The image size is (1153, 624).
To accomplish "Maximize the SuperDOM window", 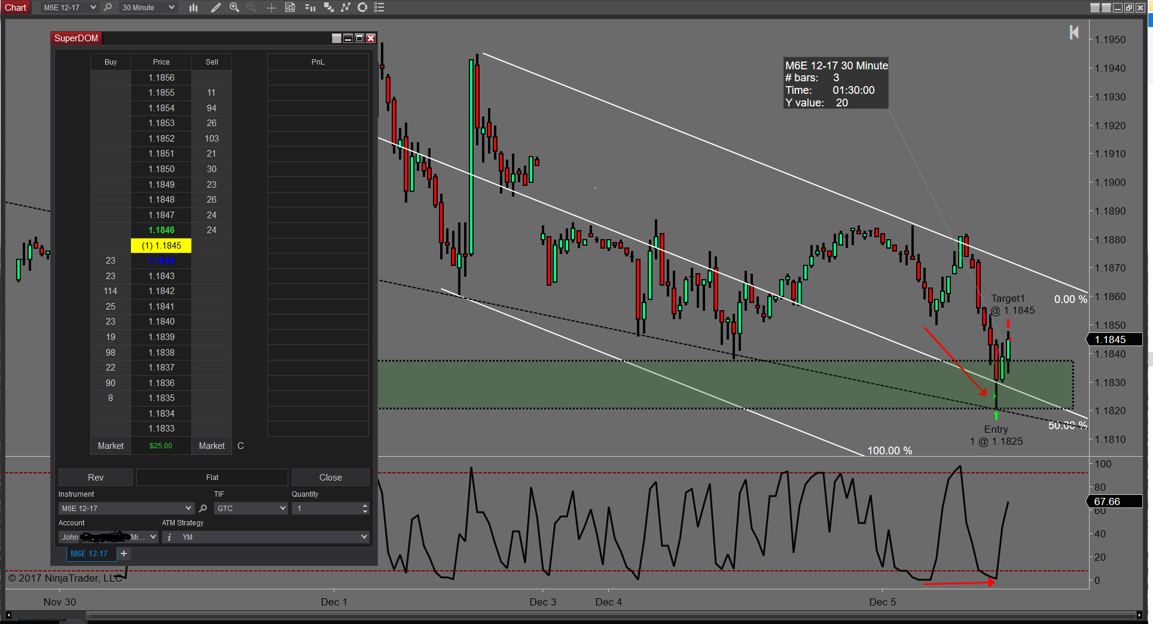I will tap(359, 38).
